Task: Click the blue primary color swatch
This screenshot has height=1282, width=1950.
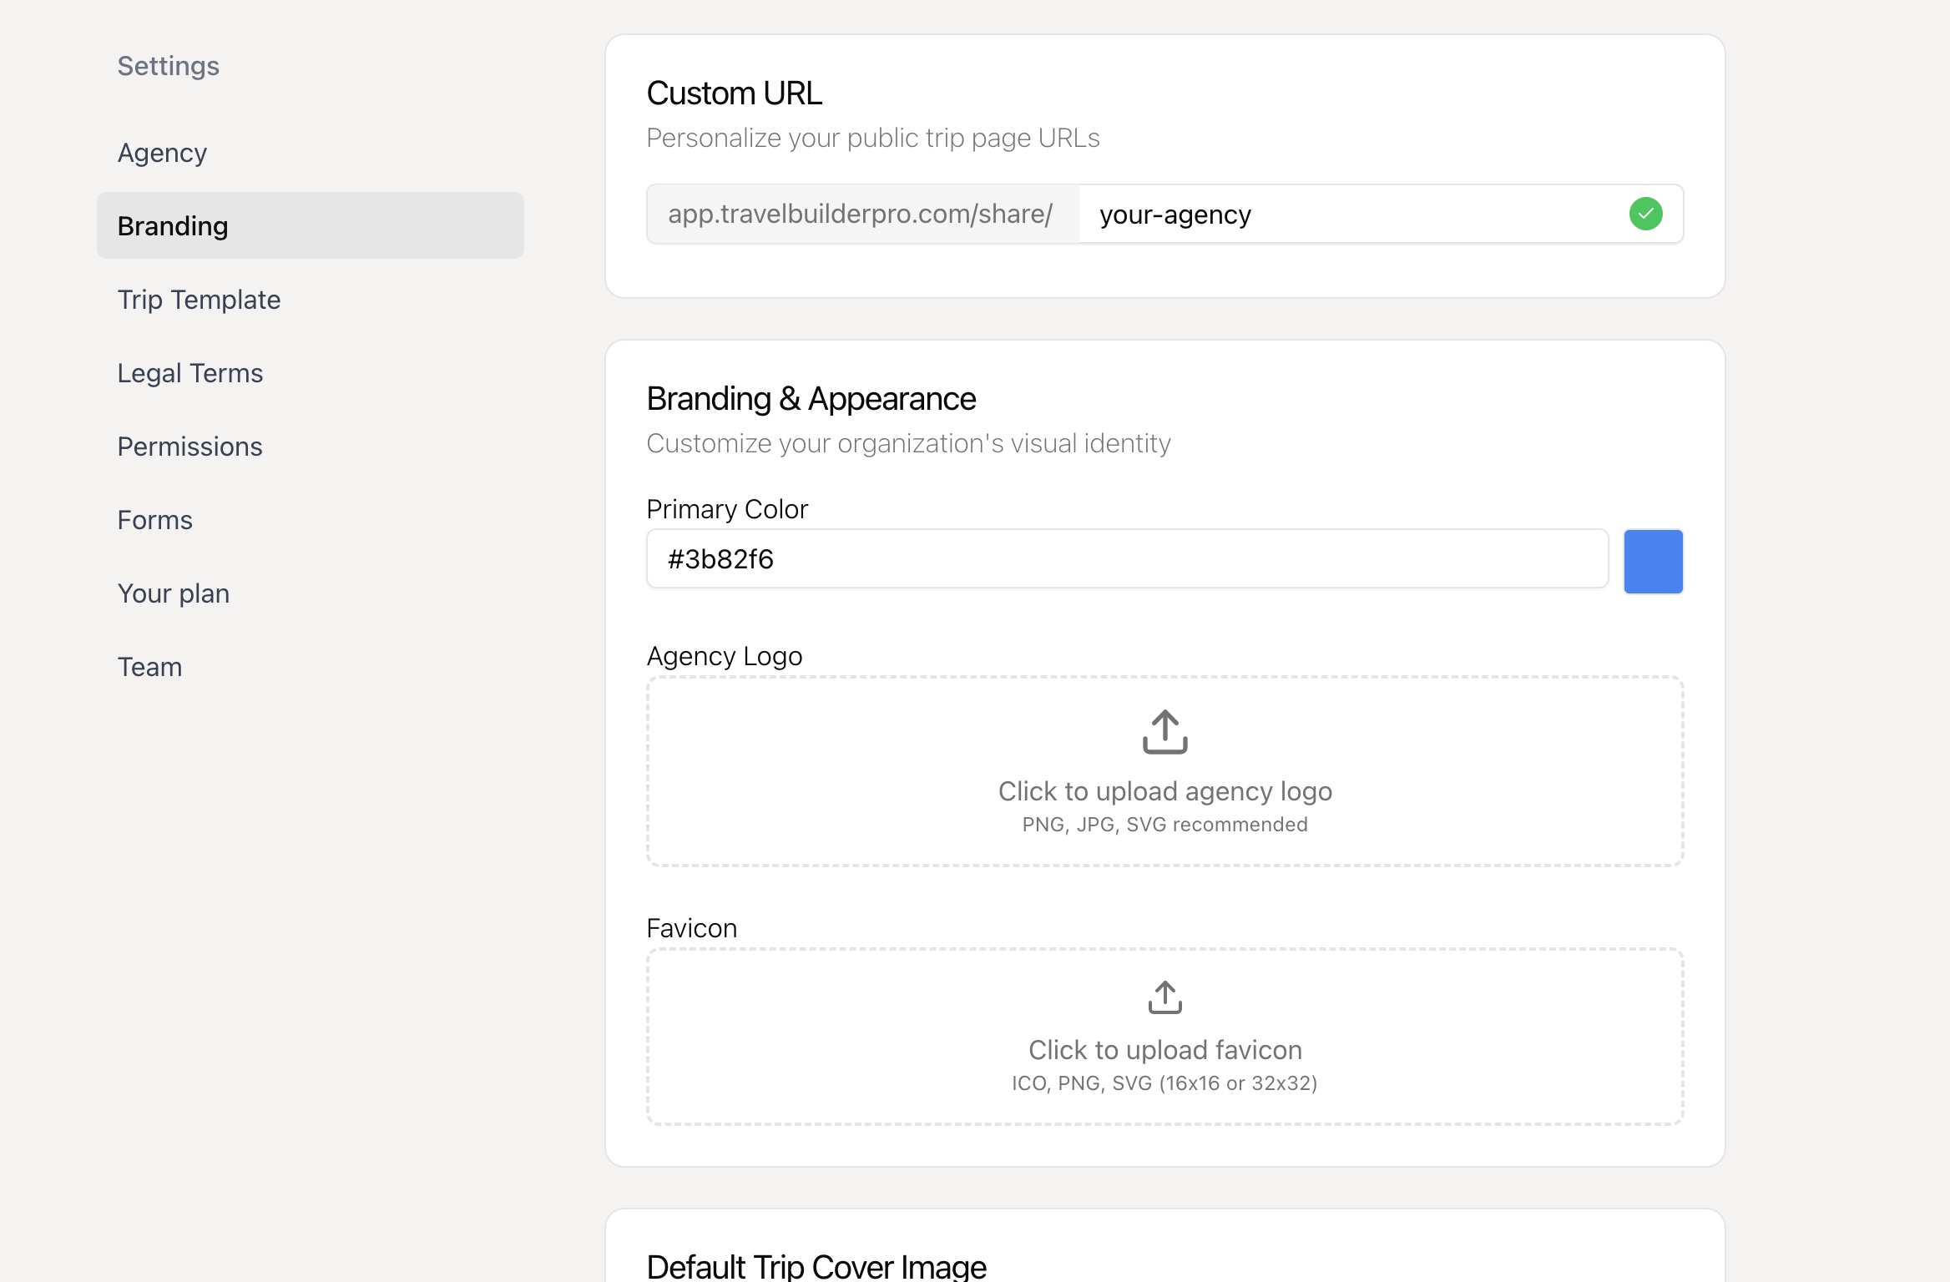Action: 1653,561
